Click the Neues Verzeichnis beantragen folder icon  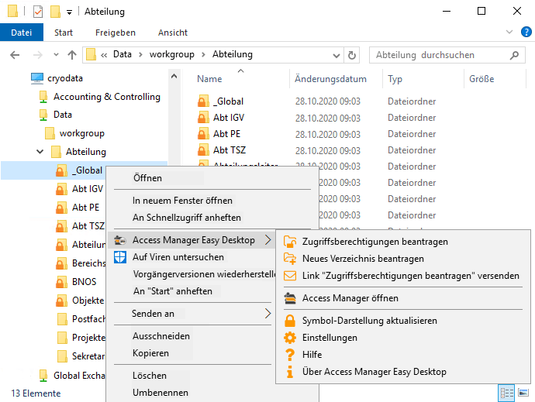(x=290, y=259)
